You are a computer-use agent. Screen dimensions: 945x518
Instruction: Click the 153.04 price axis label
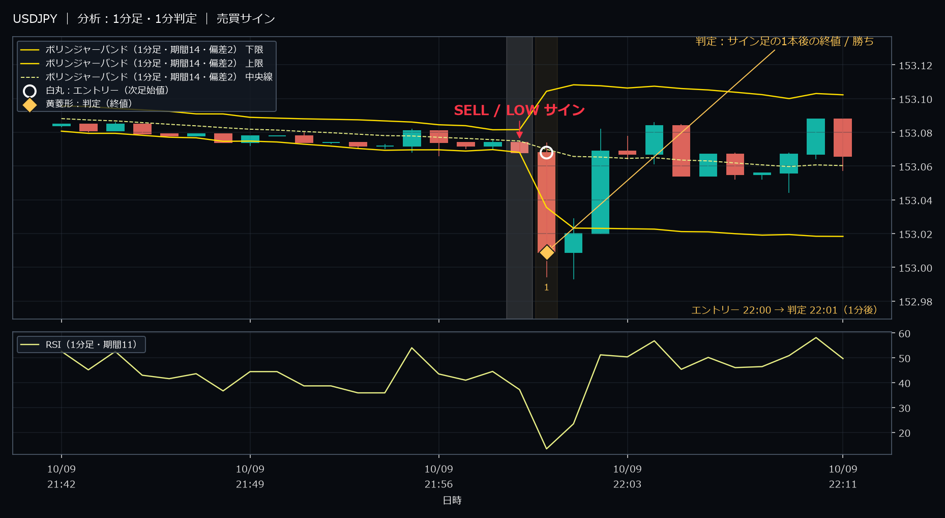pos(916,200)
